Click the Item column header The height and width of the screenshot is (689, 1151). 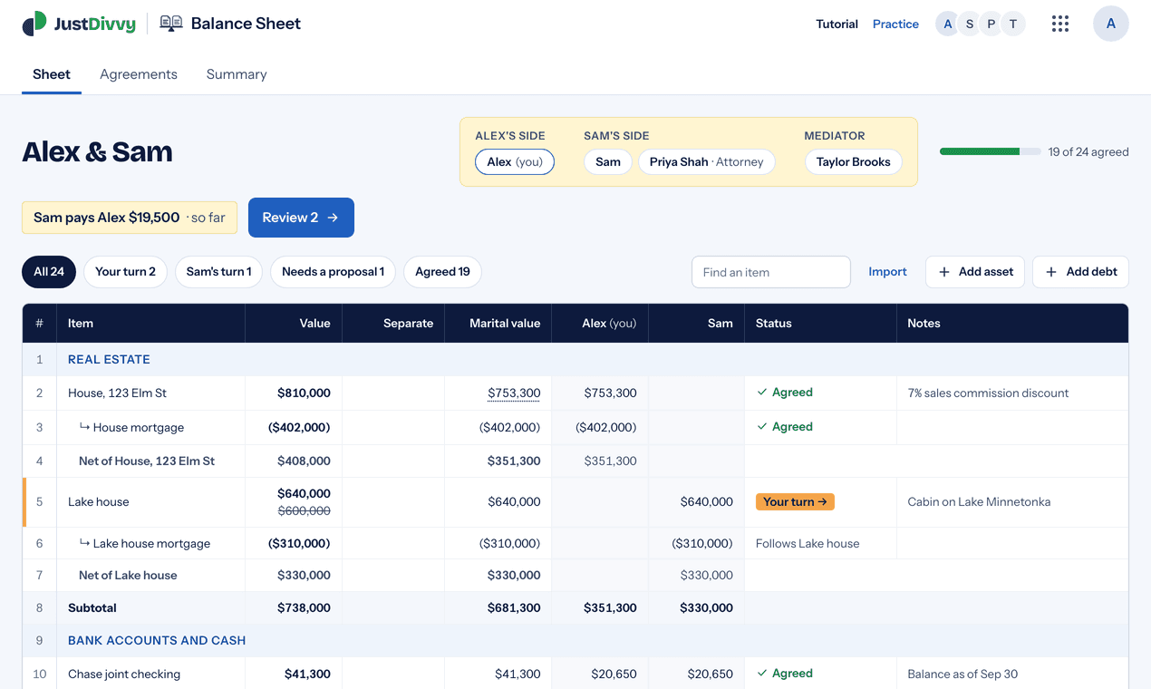[x=150, y=323]
